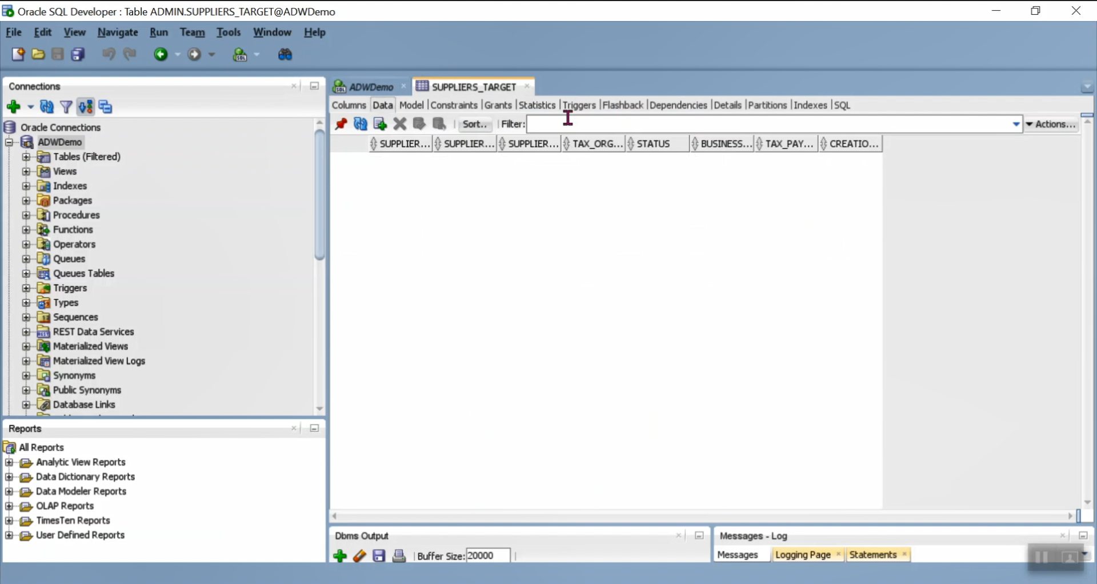Expand the OLAP Reports folder
The width and height of the screenshot is (1097, 584).
9,506
